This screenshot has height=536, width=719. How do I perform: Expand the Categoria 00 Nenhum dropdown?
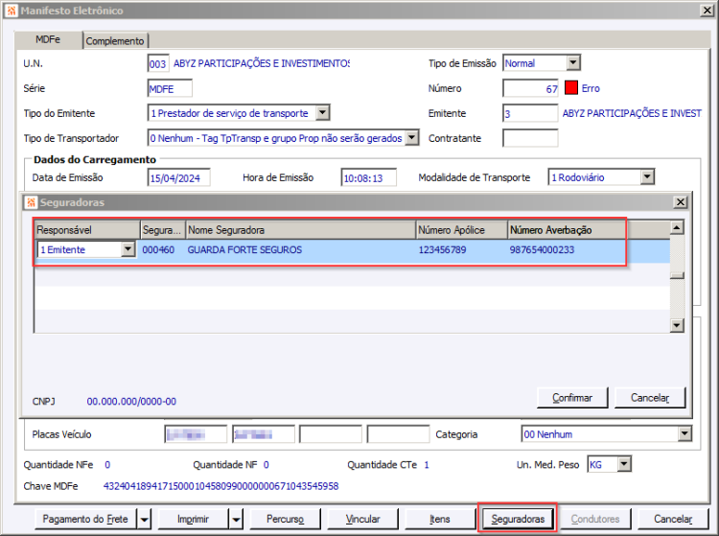click(684, 433)
